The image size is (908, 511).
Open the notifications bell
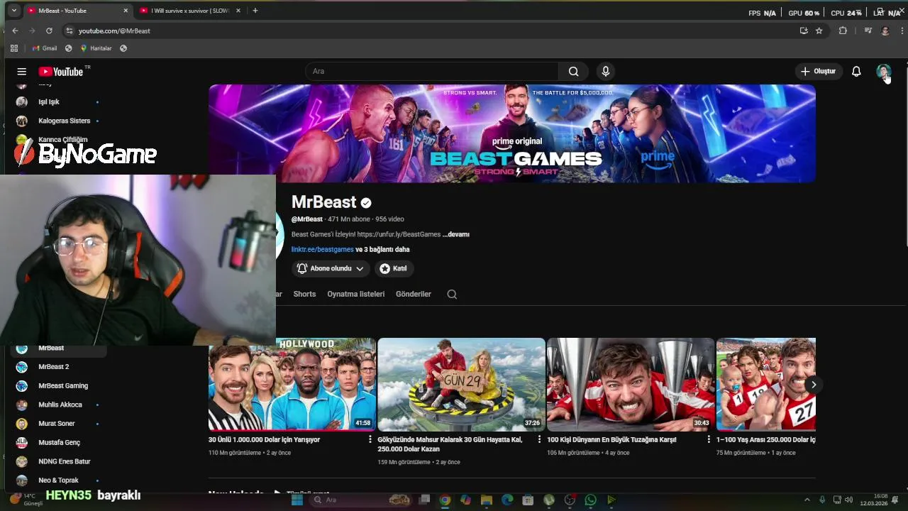click(x=856, y=71)
